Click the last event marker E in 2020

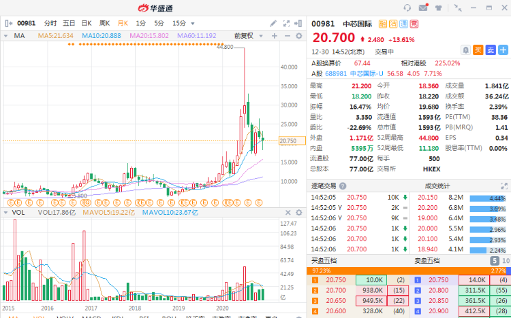259,203
